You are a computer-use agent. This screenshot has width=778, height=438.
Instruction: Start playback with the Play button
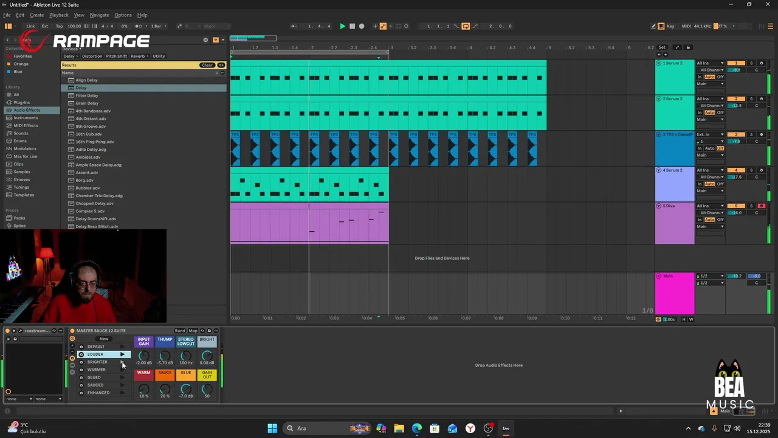pyautogui.click(x=342, y=26)
